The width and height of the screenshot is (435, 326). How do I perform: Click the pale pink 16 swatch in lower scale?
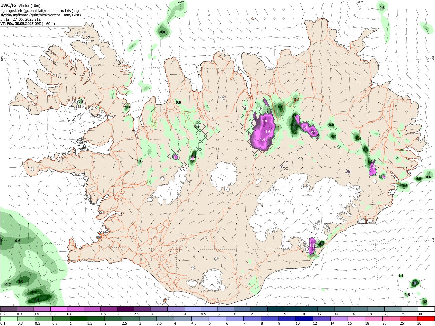click(357, 319)
